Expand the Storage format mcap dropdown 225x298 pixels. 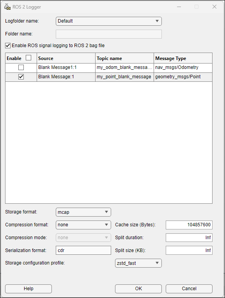click(83, 212)
